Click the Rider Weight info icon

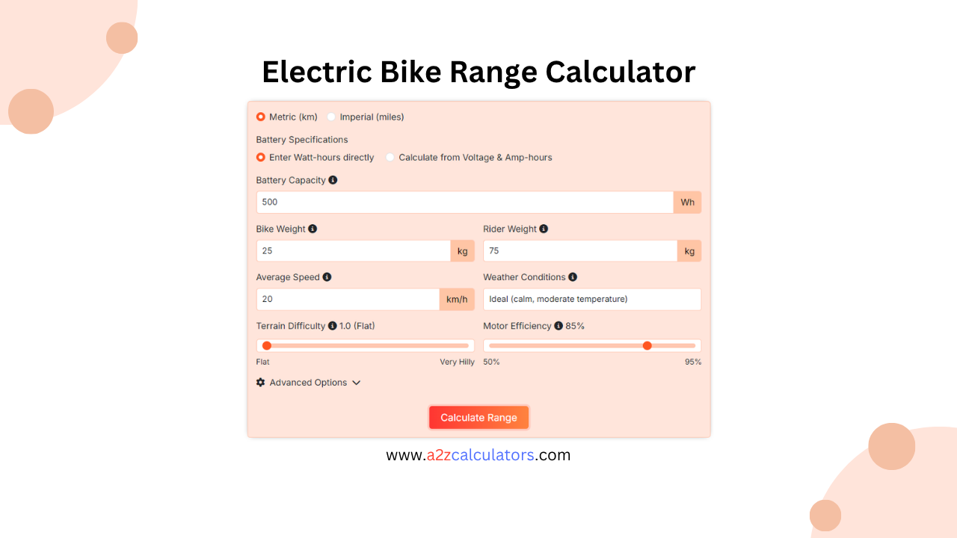[544, 229]
